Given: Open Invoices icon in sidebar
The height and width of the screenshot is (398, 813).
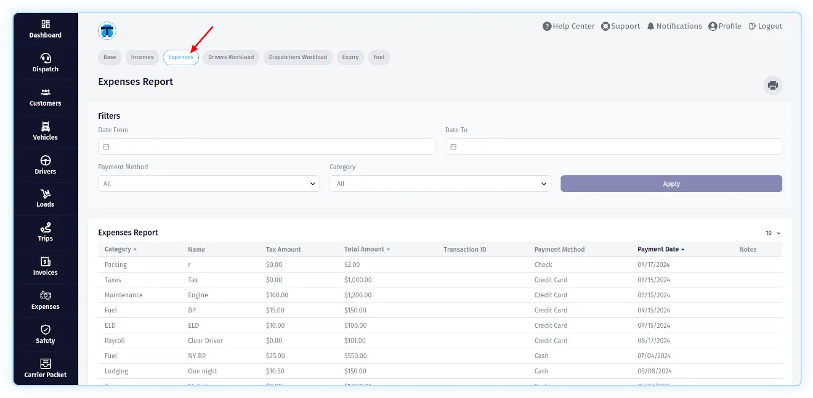Looking at the screenshot, I should 46,262.
